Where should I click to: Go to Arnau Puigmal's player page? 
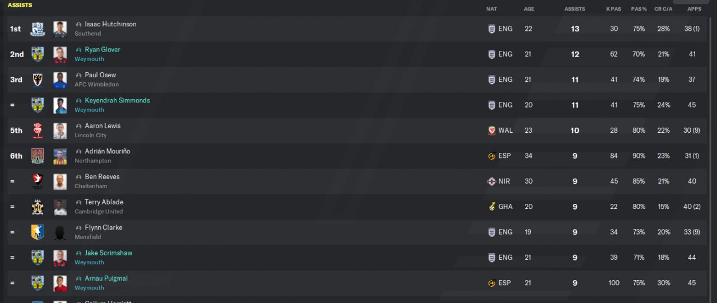[x=106, y=279]
